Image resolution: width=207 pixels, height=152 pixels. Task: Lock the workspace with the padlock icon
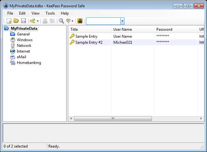[80, 21]
